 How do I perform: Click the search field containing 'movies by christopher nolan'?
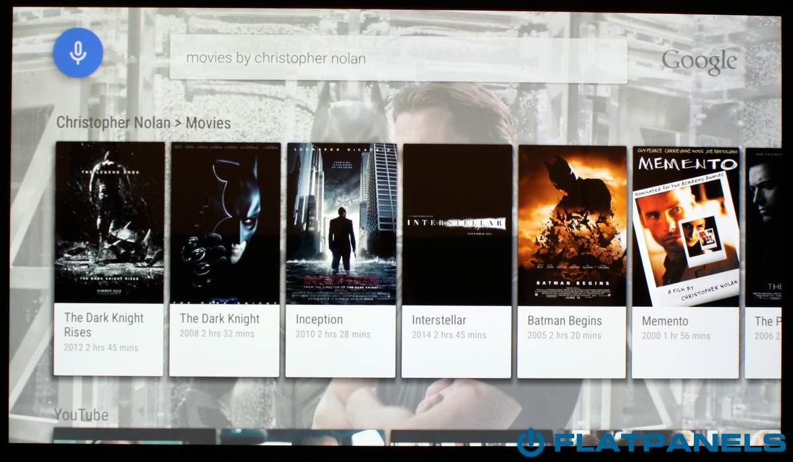pyautogui.click(x=398, y=59)
